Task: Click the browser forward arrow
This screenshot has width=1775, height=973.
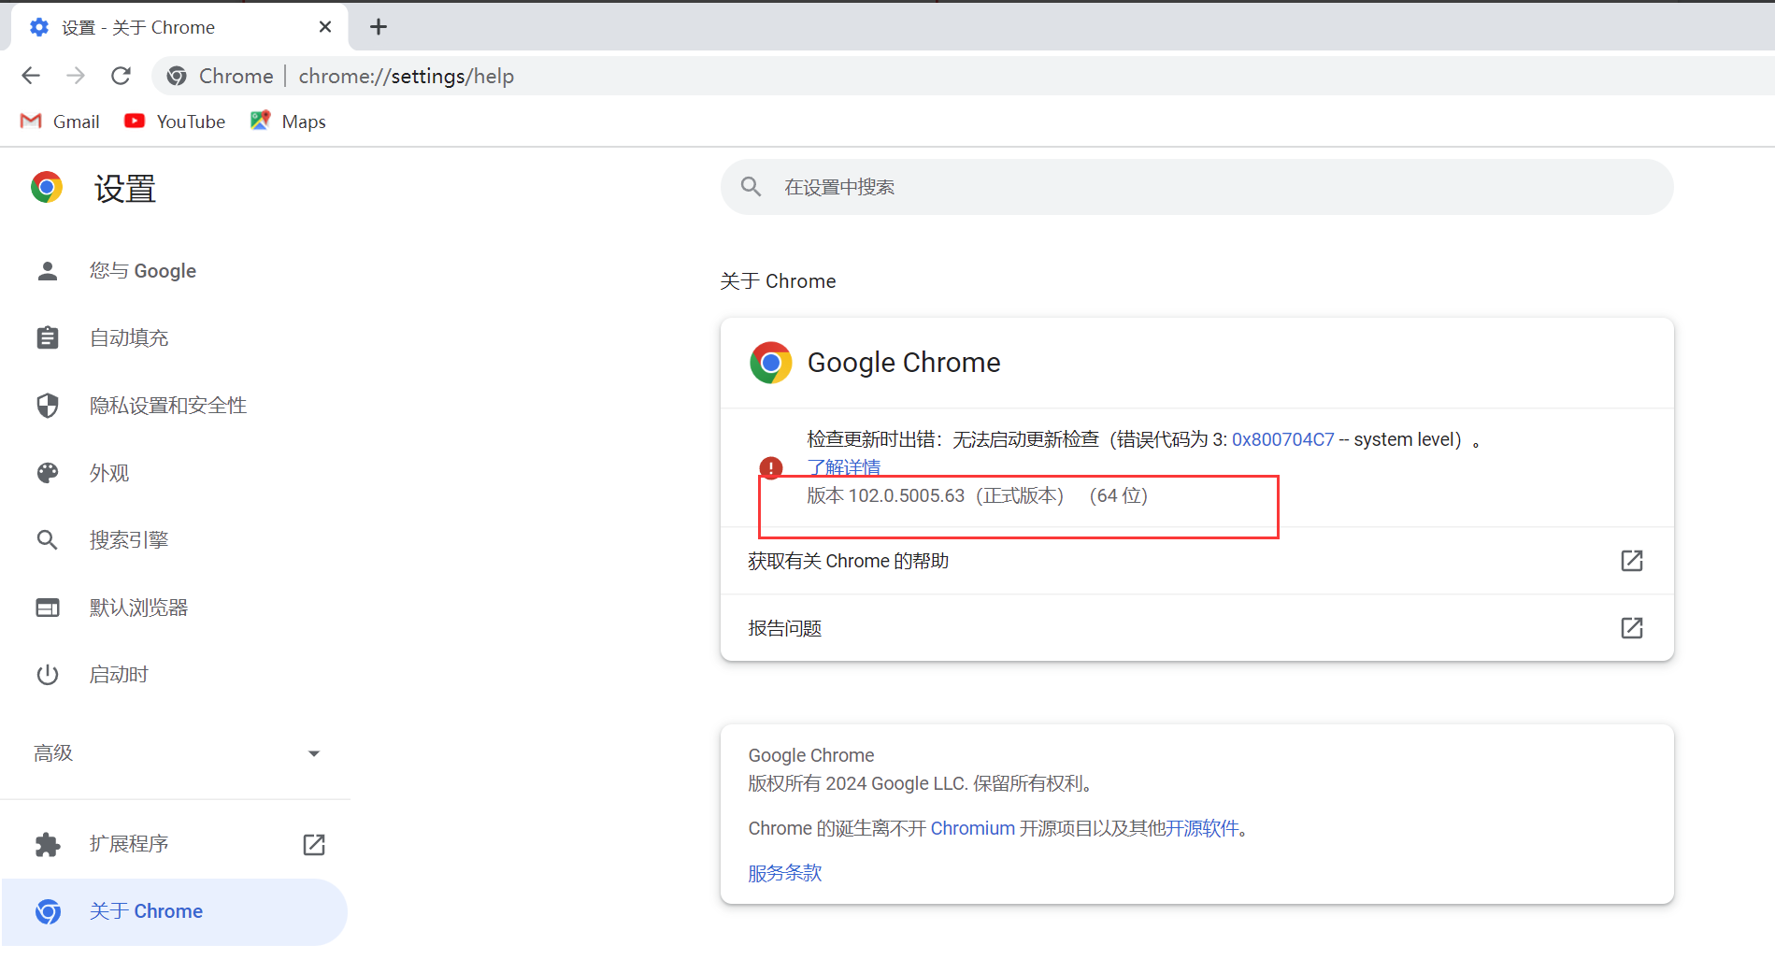Action: point(76,76)
